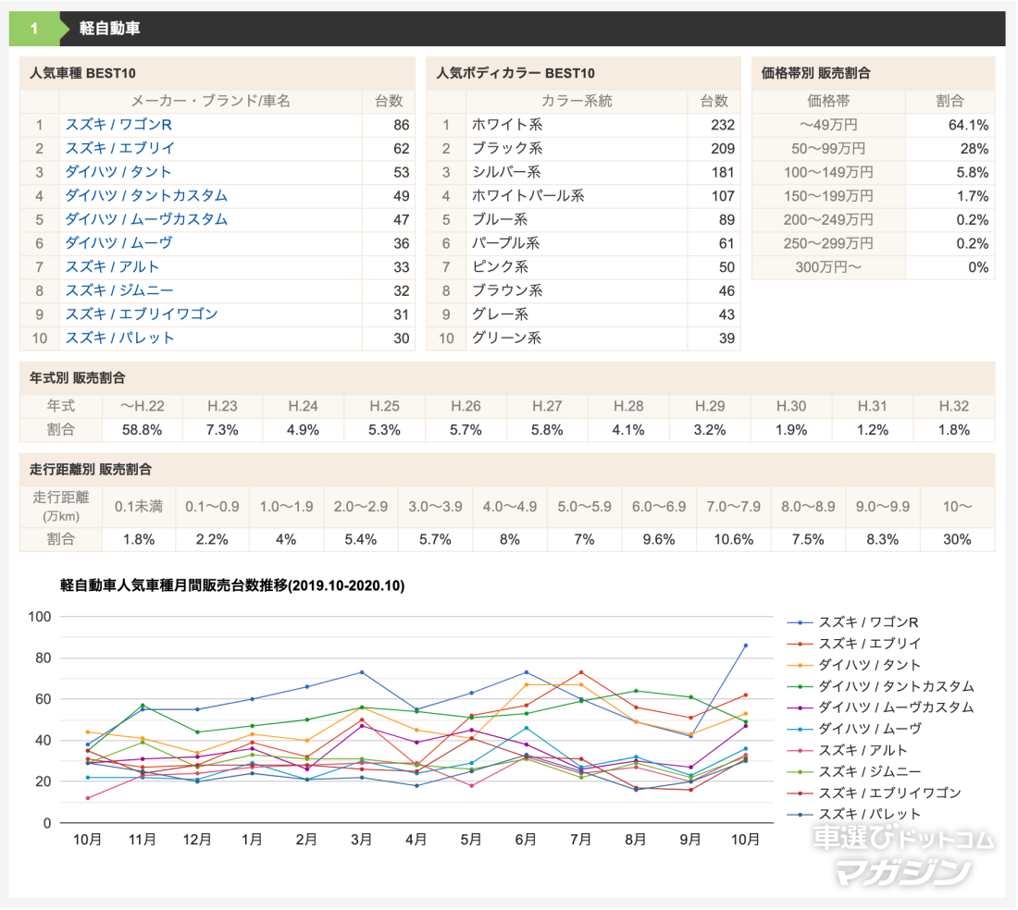Select the ダイハツ / タント chart legend entry

click(x=854, y=665)
